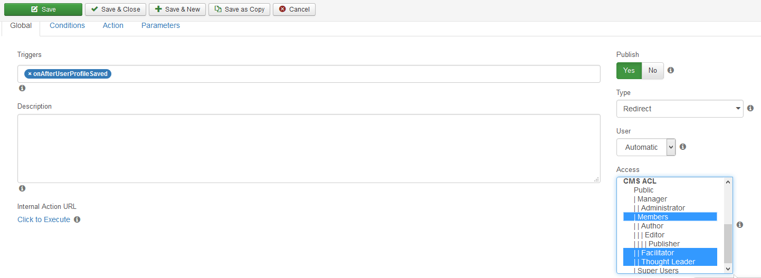Viewport: 761px width, 278px height.
Task: Set Publish to Yes
Action: [629, 71]
